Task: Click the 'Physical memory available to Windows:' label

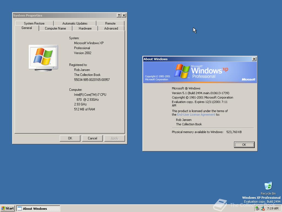Action: [197, 132]
